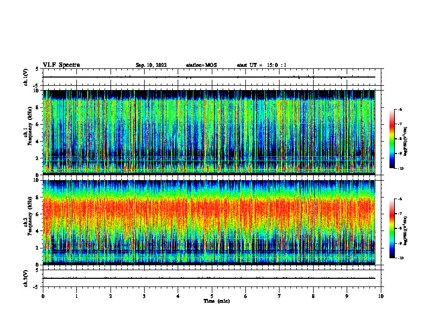Click time axis tick label '1'

[x=76, y=296]
